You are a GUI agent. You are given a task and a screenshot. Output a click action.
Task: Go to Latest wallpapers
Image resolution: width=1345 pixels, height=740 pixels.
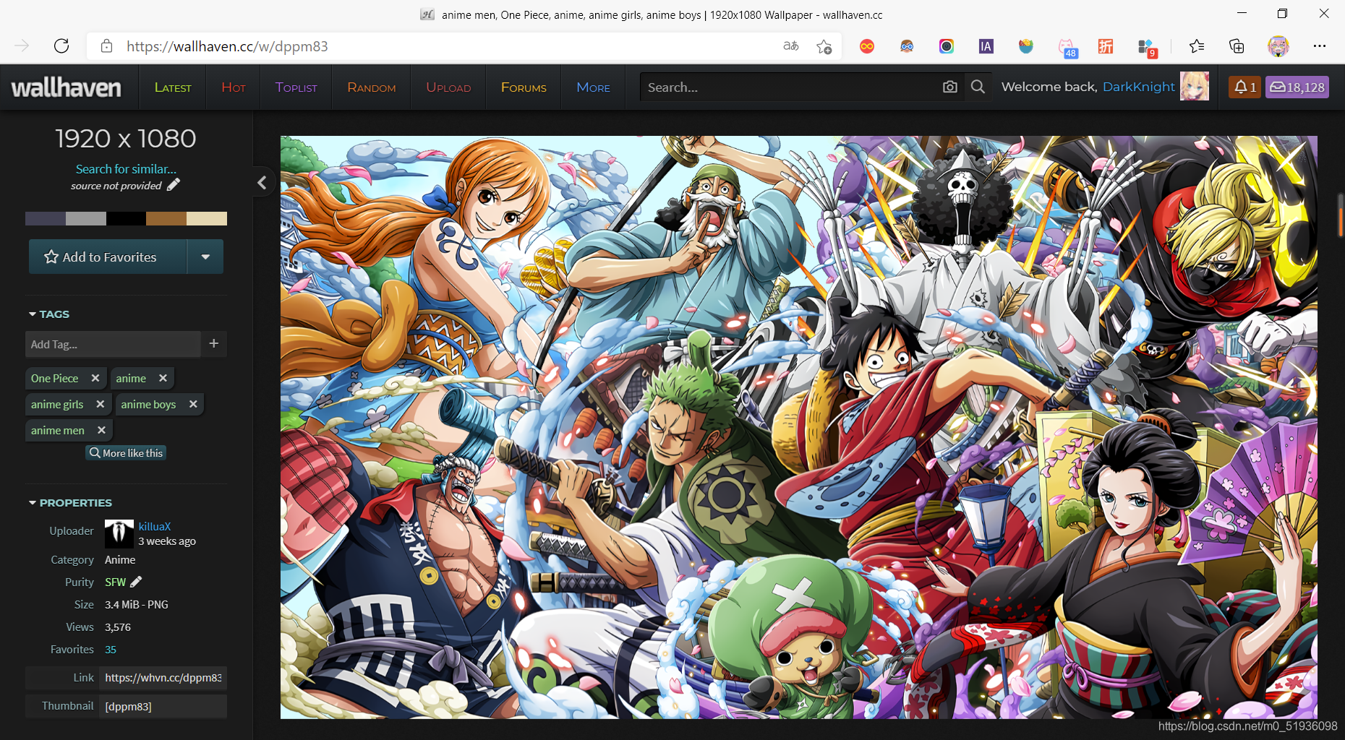point(173,87)
